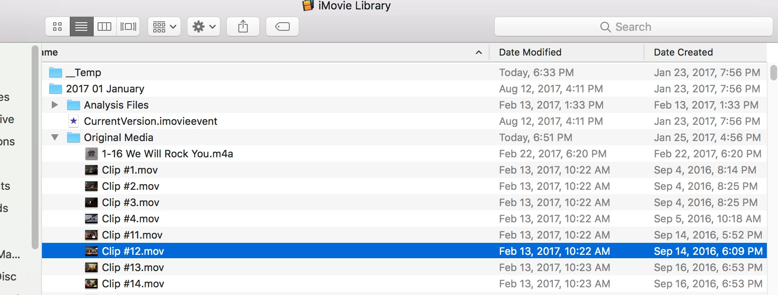This screenshot has height=295, width=778.
Task: Click Sep 14, 2016, 6:09 PM created date
Action: [x=708, y=251]
